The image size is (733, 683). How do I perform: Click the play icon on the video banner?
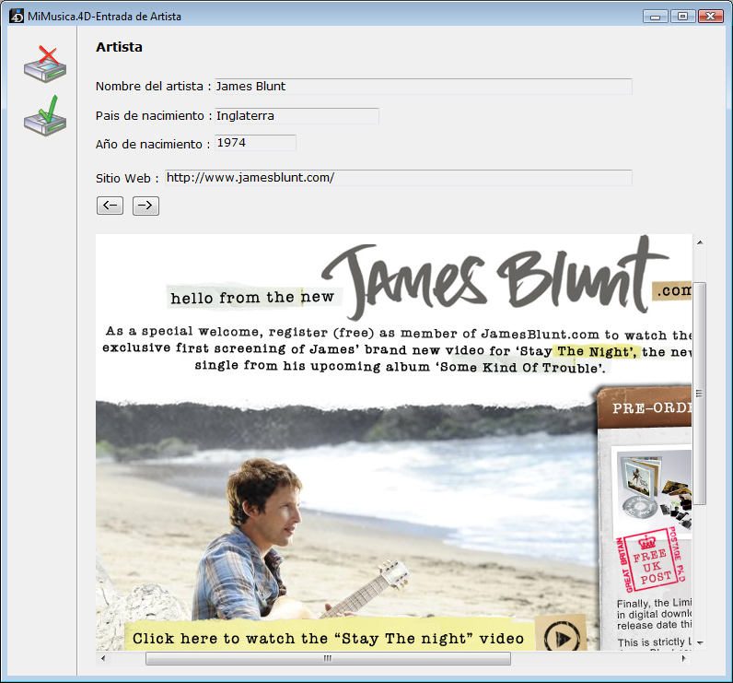[560, 637]
